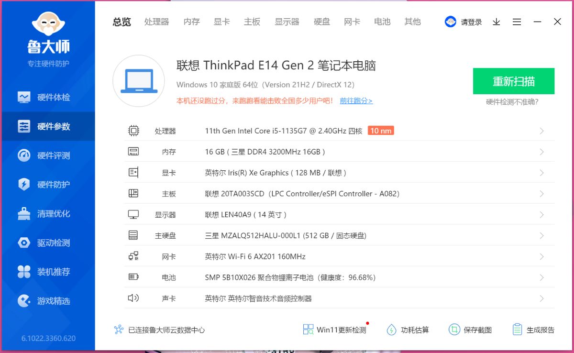Click the monitor display icon

point(133,215)
